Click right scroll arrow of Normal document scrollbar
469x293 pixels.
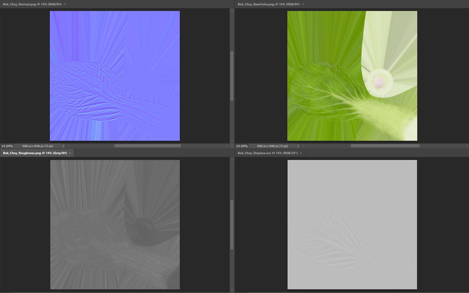[x=227, y=146]
